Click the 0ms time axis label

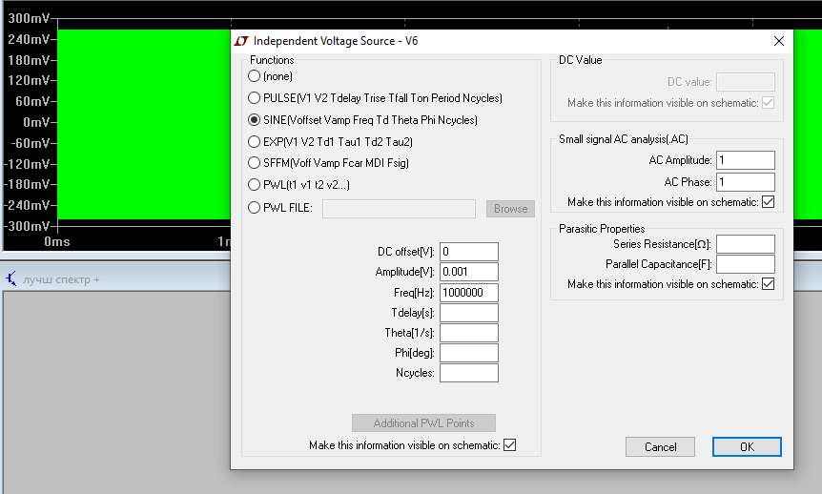(x=56, y=242)
